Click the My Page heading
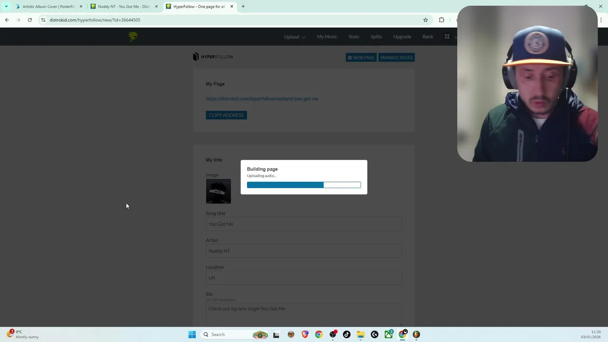Viewport: 608px width, 342px height. tap(215, 84)
